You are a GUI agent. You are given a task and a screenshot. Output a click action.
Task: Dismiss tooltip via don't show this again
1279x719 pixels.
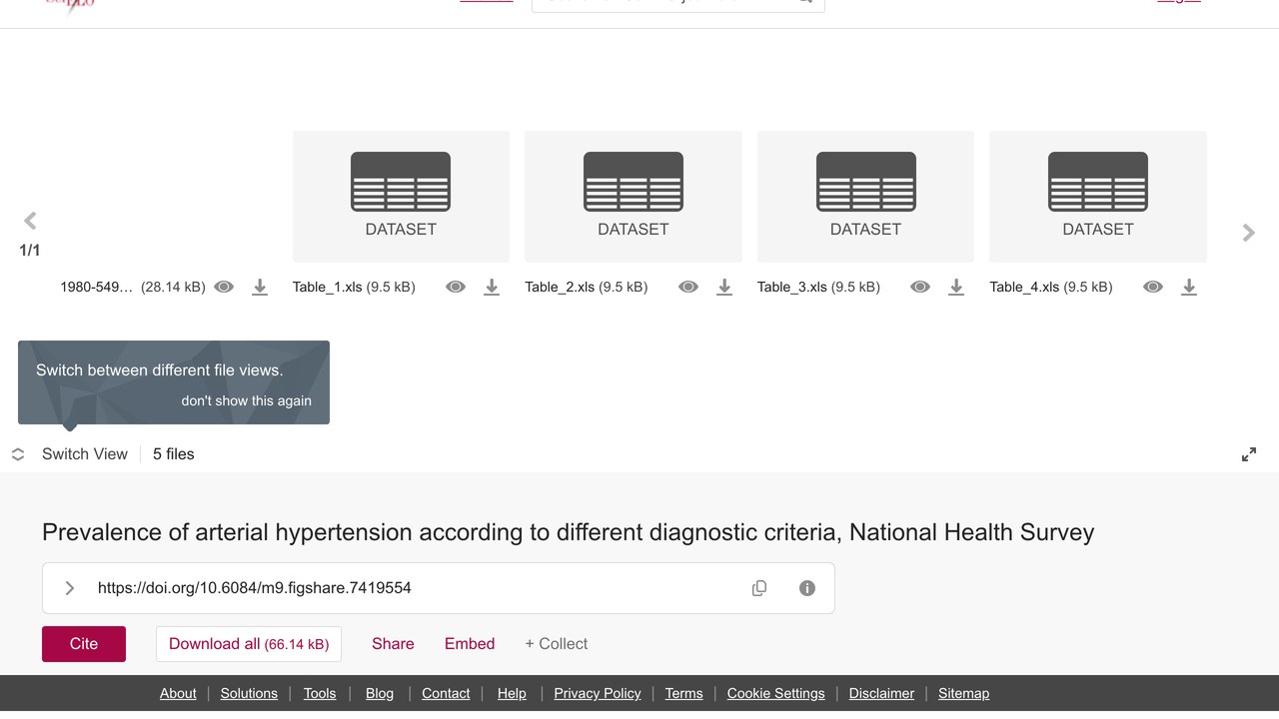pyautogui.click(x=246, y=400)
